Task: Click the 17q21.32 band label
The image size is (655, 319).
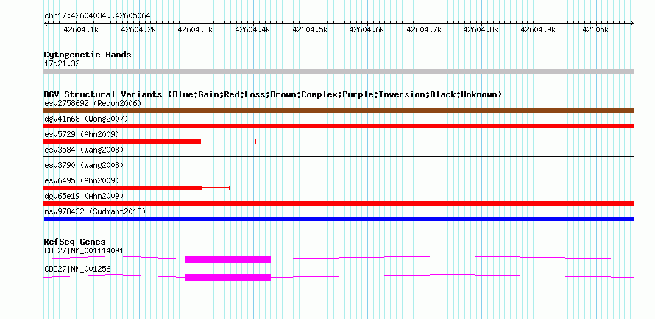Action: [62, 64]
